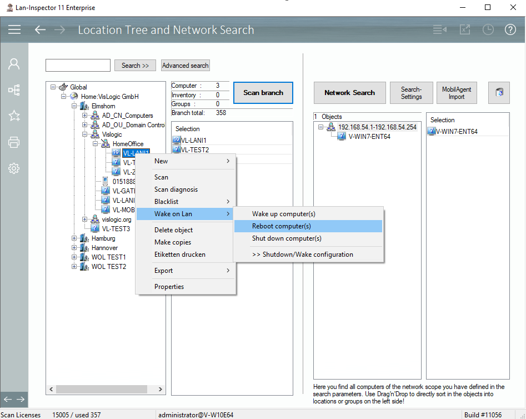The width and height of the screenshot is (526, 419).
Task: Select Reboot computer(s) from submenu
Action: [282, 226]
